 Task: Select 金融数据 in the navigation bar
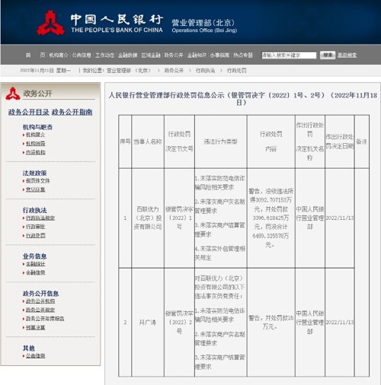point(128,55)
